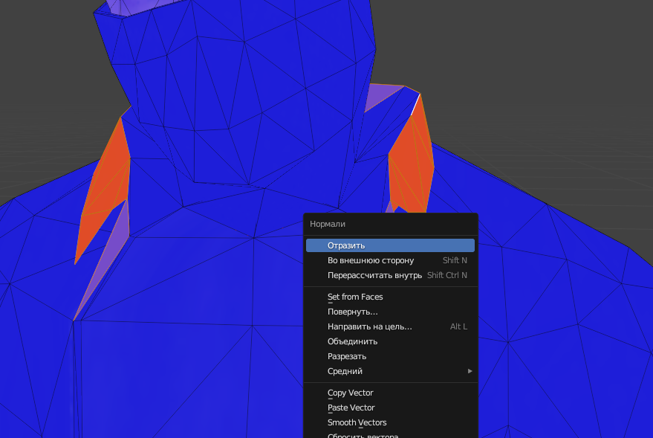Click the purple face above right orange faces

tap(382, 97)
